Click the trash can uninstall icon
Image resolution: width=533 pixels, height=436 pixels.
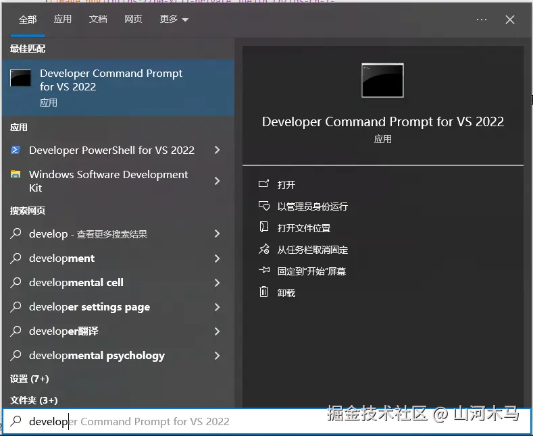(263, 292)
